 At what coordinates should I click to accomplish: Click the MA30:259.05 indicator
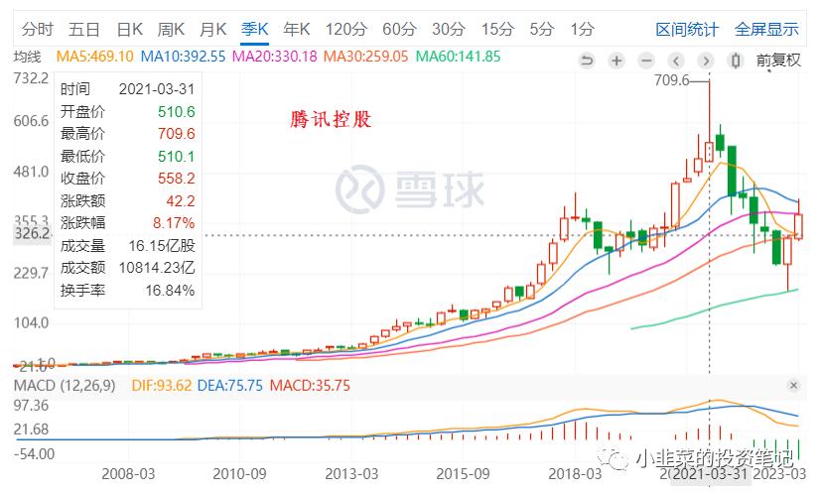(365, 57)
